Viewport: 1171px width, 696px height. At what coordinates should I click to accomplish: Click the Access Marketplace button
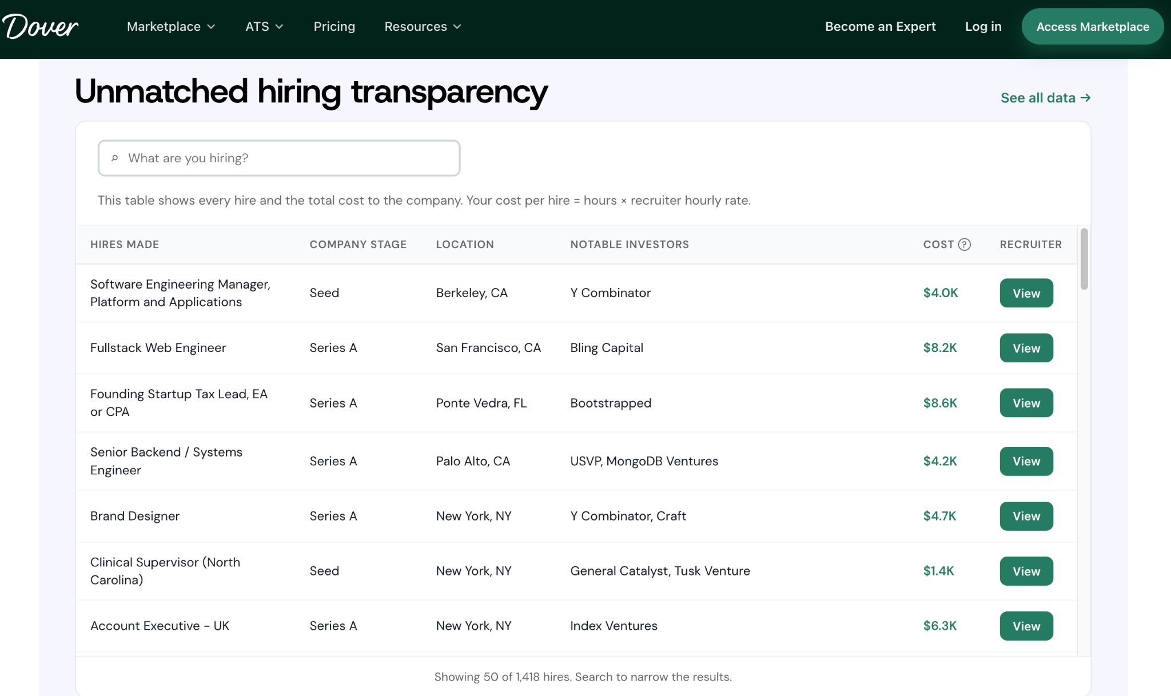pyautogui.click(x=1092, y=26)
